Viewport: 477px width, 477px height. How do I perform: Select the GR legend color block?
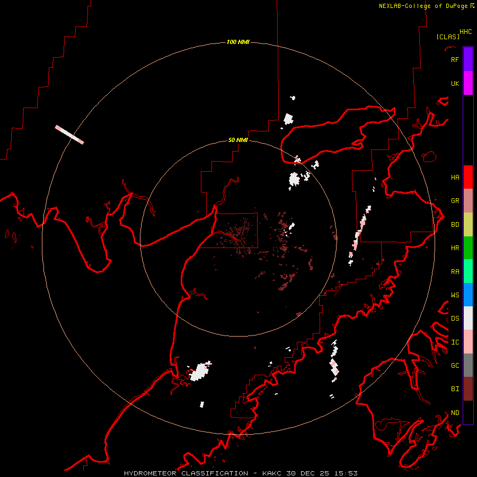click(468, 201)
